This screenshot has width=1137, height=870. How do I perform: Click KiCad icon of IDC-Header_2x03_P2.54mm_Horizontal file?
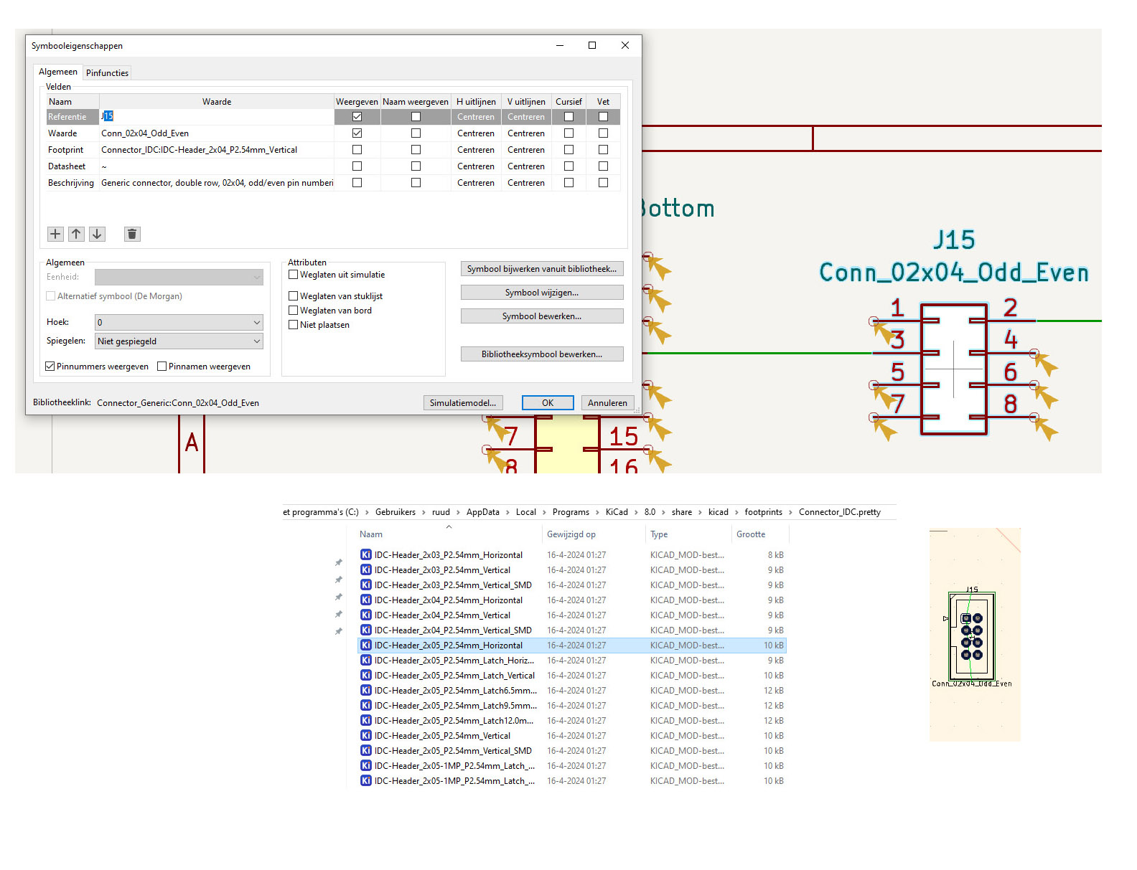tap(366, 554)
